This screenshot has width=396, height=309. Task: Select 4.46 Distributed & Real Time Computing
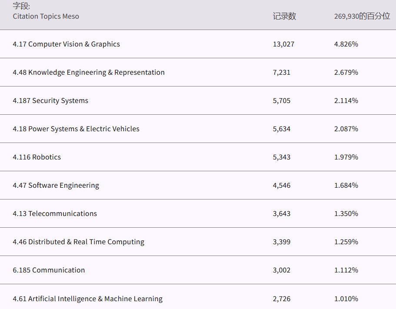[78, 242]
